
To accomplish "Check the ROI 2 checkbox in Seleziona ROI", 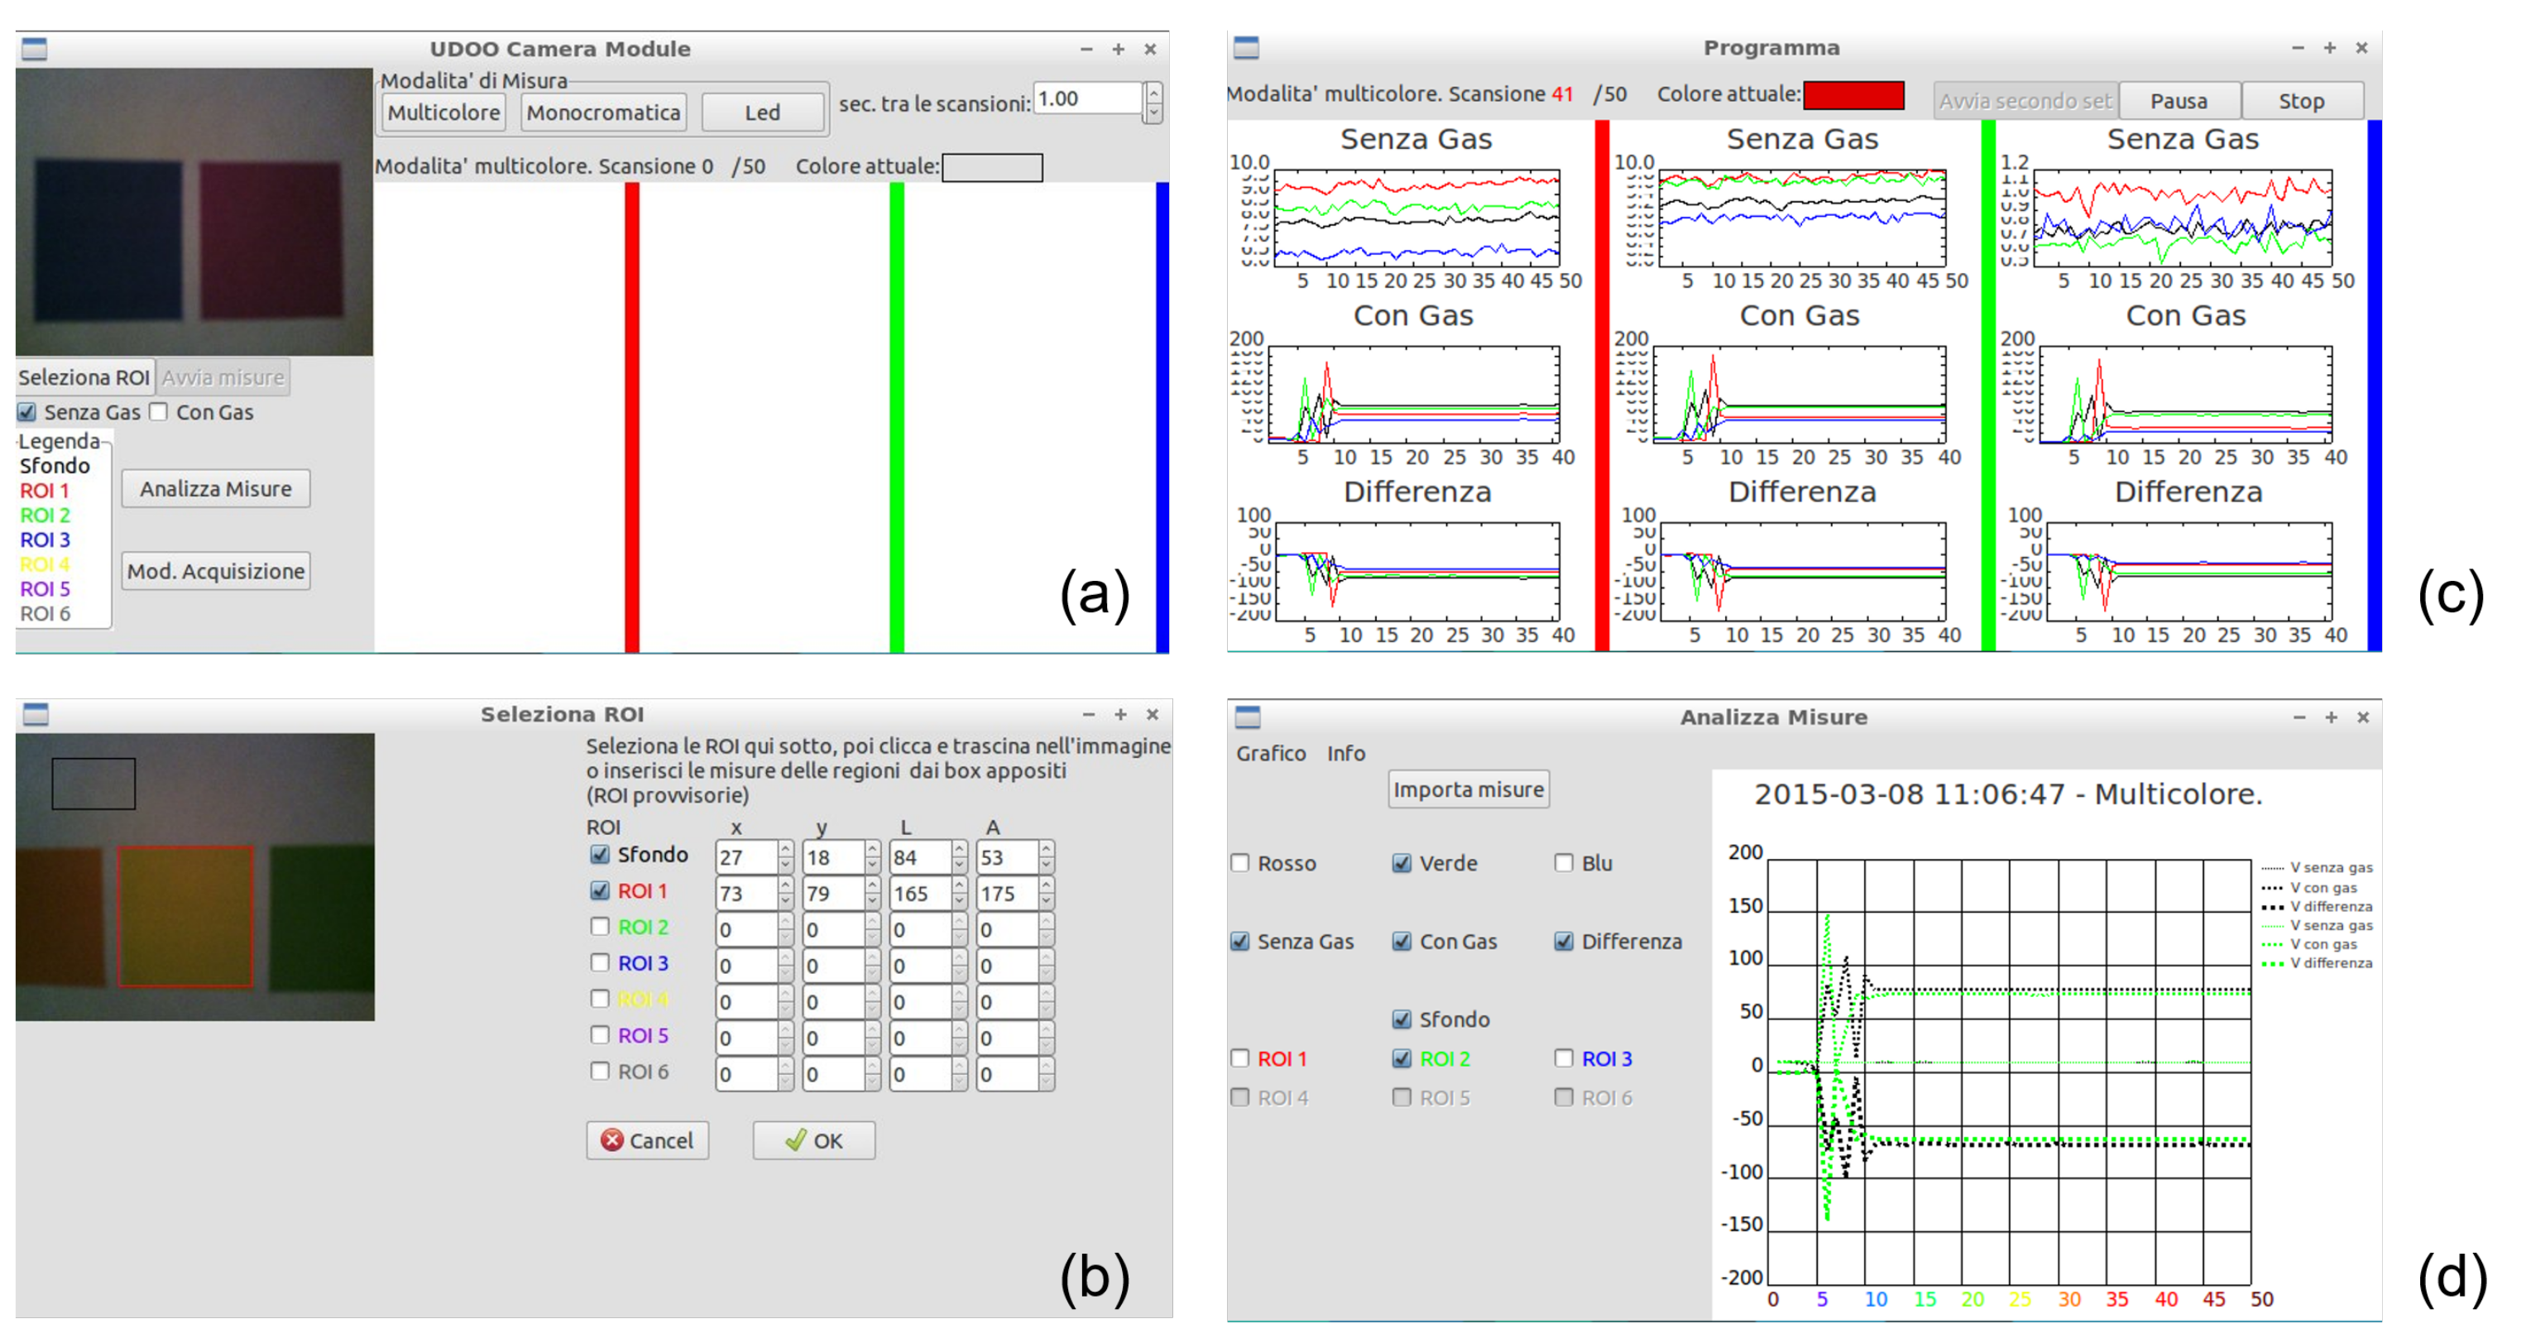I will coord(599,926).
